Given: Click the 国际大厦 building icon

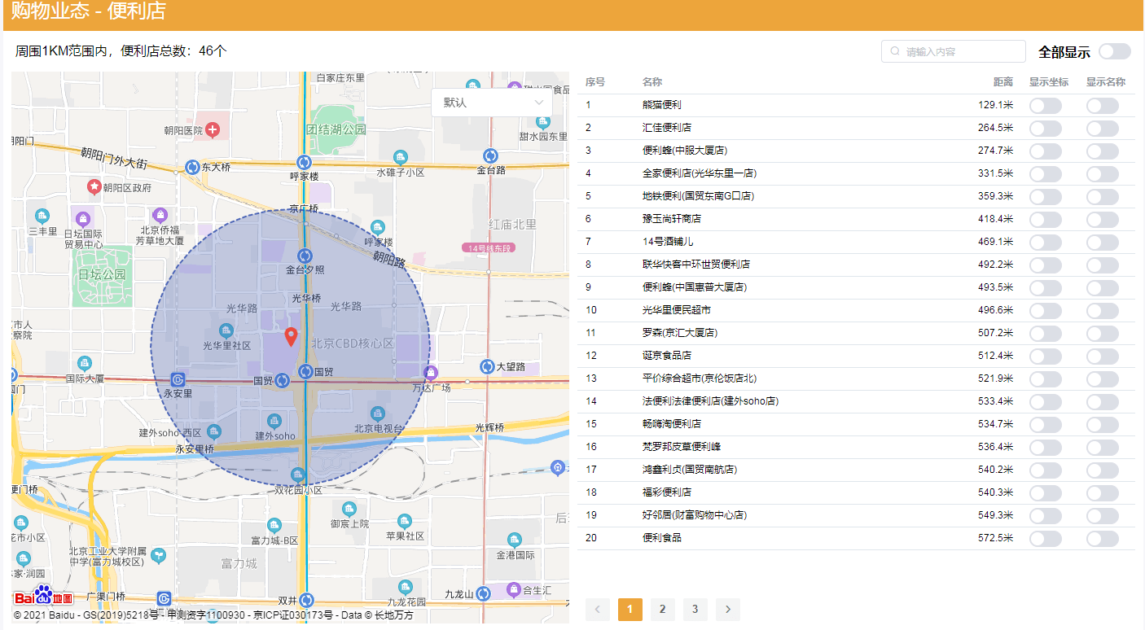Looking at the screenshot, I should point(85,363).
